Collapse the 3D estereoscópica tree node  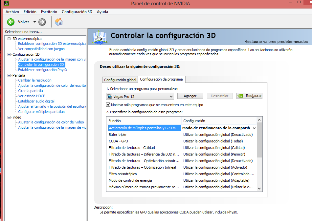click(x=9, y=39)
